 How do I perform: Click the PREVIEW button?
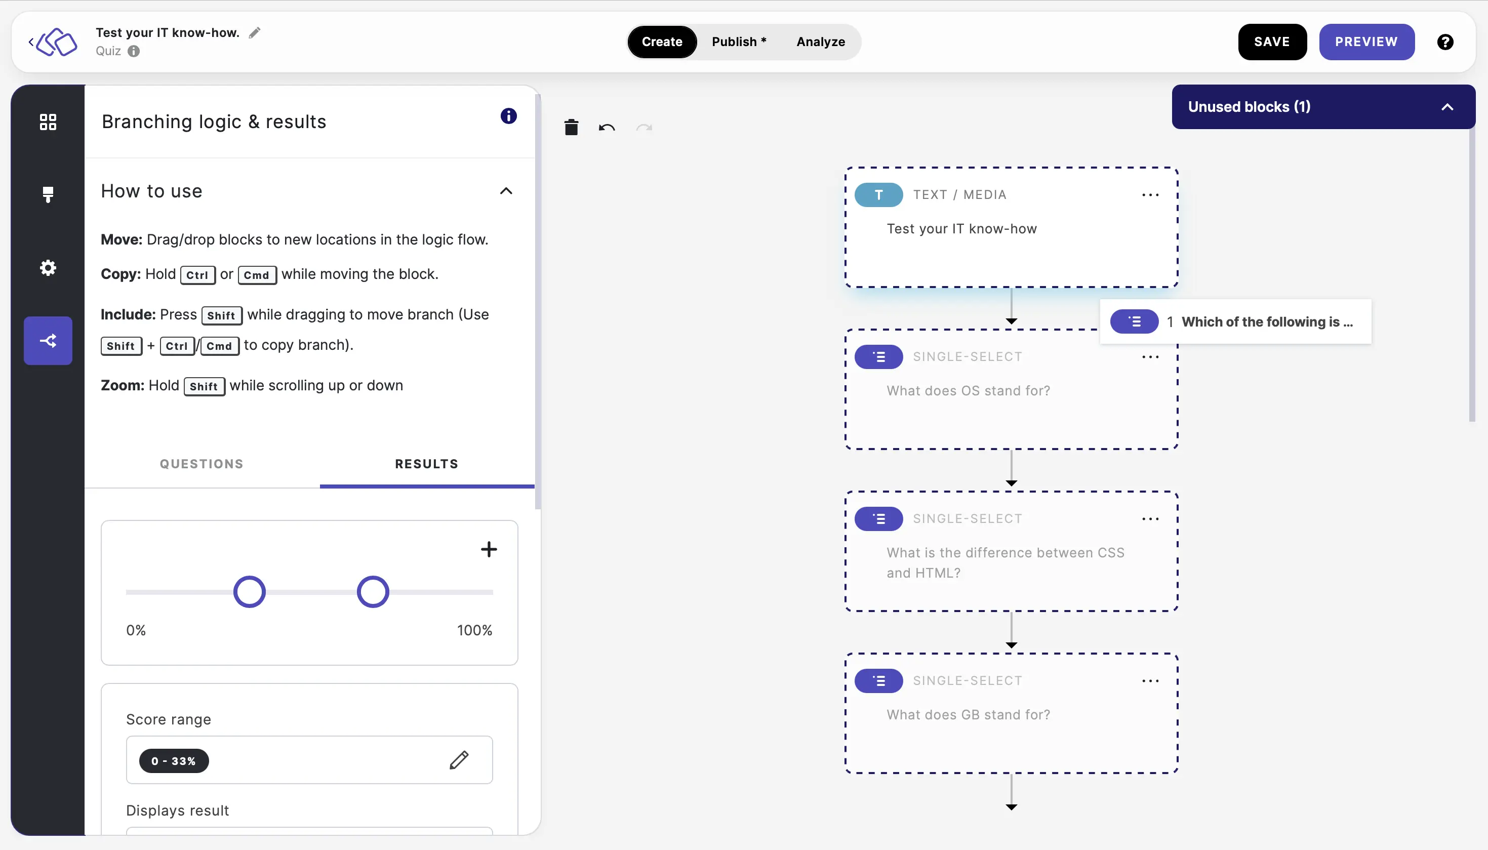point(1366,42)
